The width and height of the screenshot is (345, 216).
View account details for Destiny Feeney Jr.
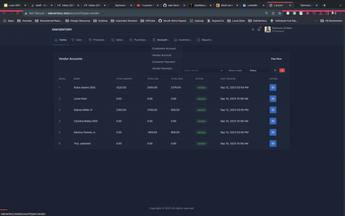(273, 132)
